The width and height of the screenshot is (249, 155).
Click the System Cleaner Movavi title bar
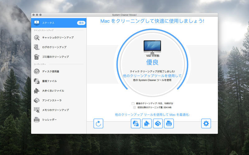coord(125,15)
